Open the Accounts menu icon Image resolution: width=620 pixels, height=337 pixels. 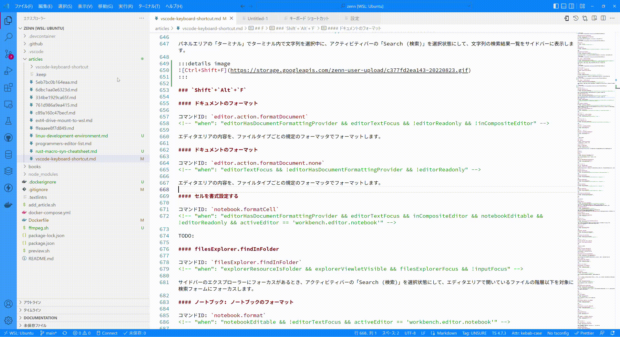(8, 304)
